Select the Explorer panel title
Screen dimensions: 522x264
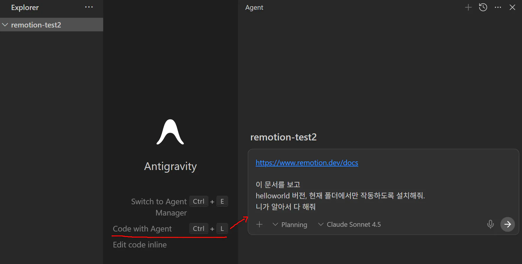25,8
